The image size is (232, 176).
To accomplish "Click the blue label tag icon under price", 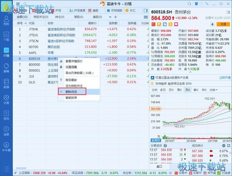I will (x=165, y=24).
